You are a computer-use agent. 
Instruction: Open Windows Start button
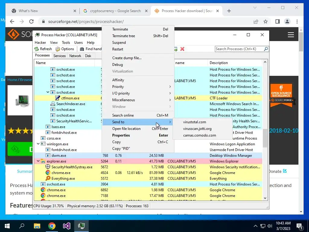7,226
